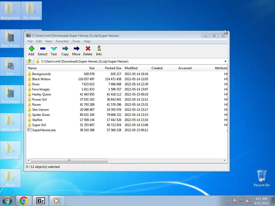Sort by the Accessed column header

(x=190, y=68)
